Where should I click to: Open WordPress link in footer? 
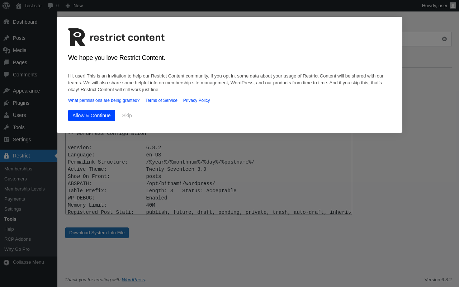pyautogui.click(x=133, y=279)
